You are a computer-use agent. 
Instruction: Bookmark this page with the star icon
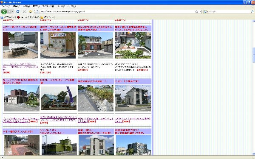pyautogui.click(x=197, y=11)
